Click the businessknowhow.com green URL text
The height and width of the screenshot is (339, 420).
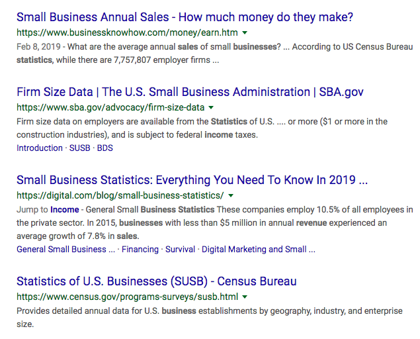point(127,32)
